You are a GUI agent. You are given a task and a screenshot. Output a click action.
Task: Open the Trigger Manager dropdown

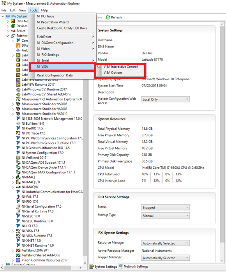click(165, 258)
